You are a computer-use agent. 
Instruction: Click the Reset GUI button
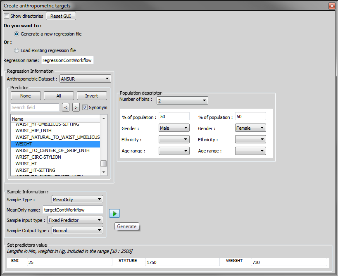click(x=61, y=16)
